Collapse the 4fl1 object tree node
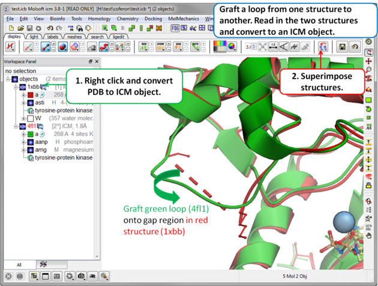The image size is (378, 286). pos(16,127)
